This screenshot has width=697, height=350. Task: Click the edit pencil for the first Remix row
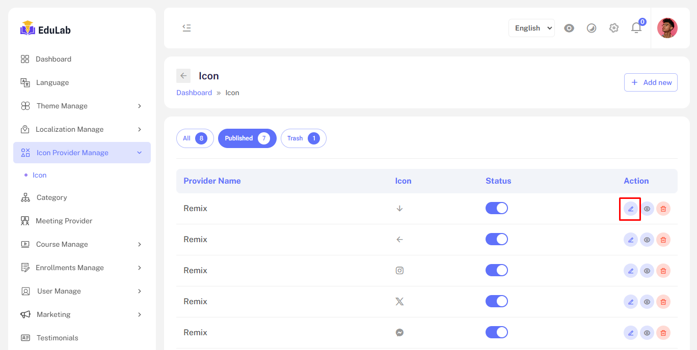click(x=630, y=209)
